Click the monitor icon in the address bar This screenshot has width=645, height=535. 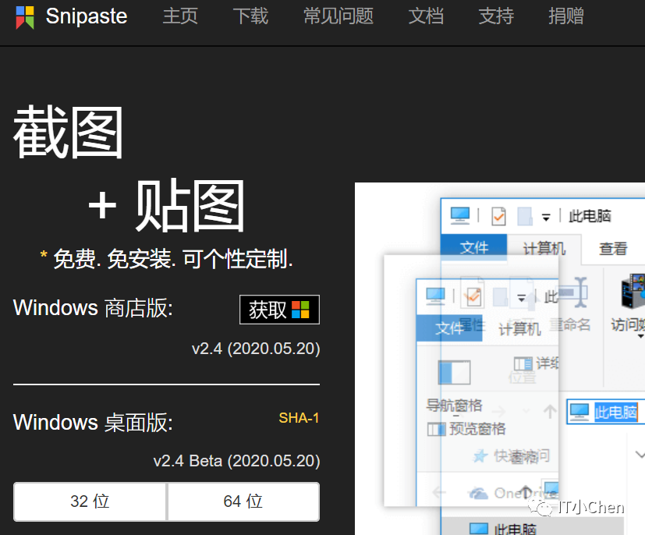579,412
